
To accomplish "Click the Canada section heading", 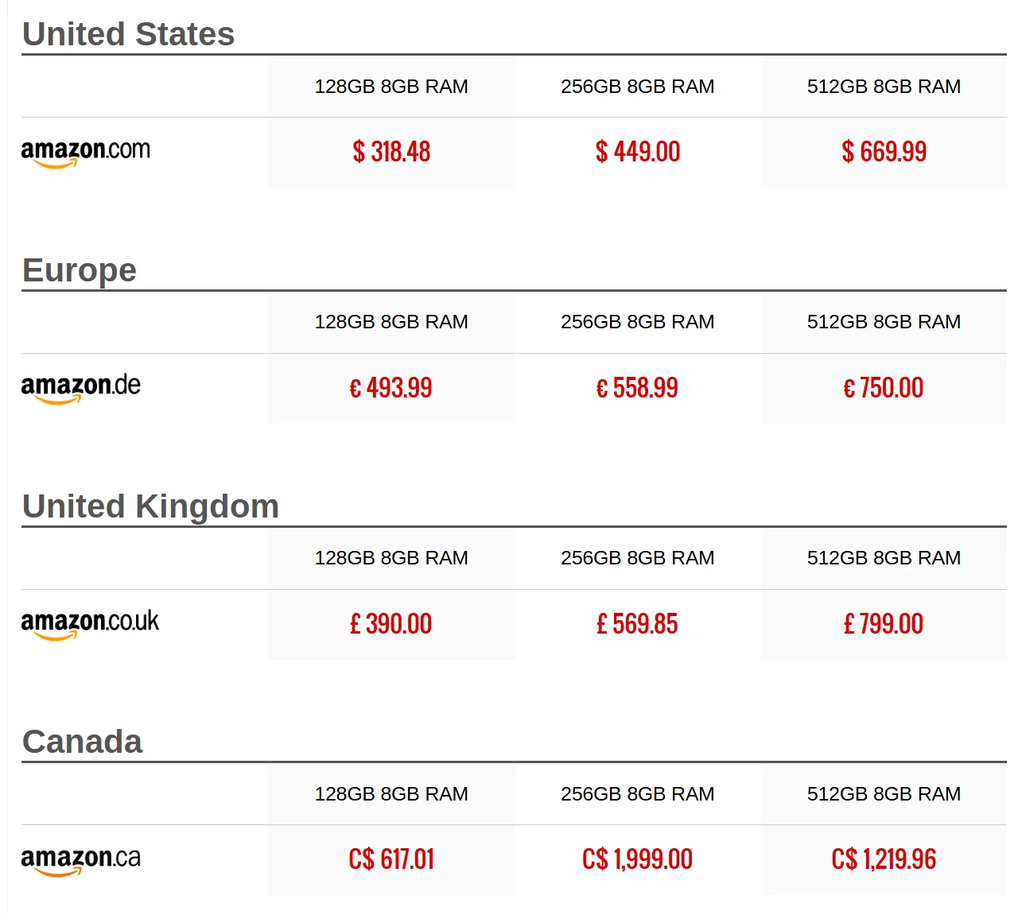I will pyautogui.click(x=83, y=742).
